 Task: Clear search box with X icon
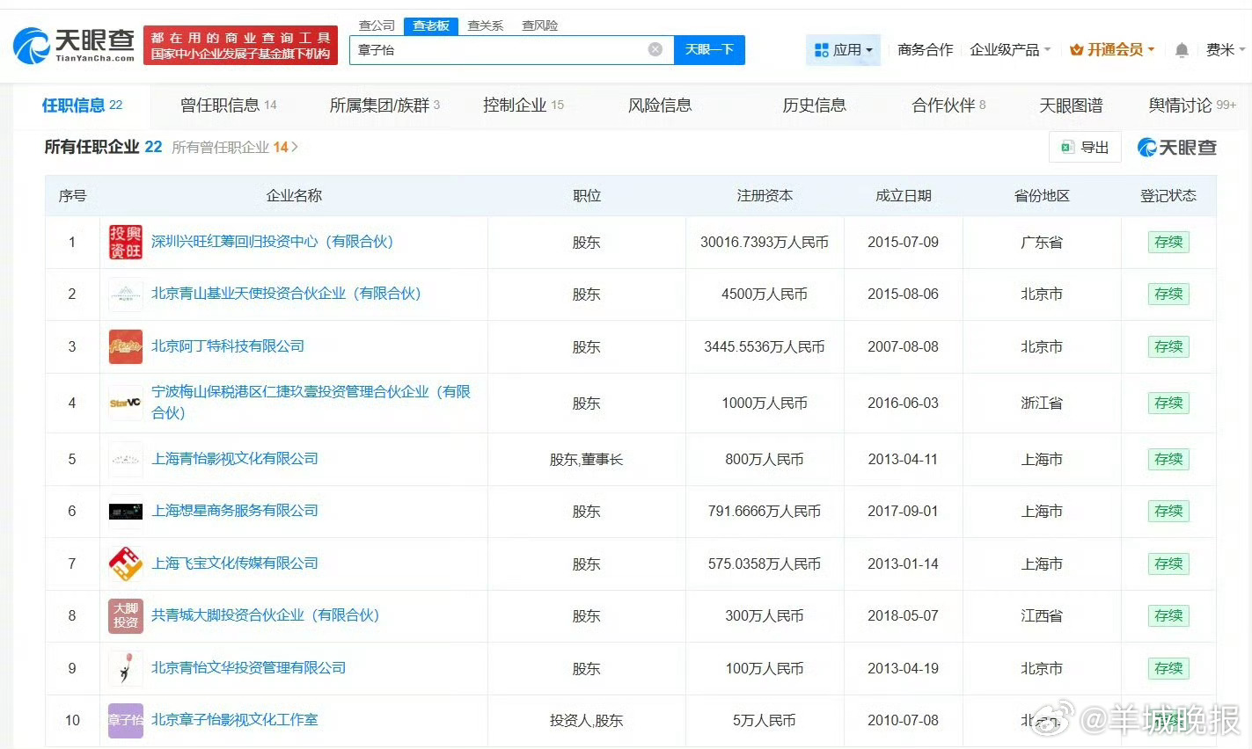[x=655, y=49]
